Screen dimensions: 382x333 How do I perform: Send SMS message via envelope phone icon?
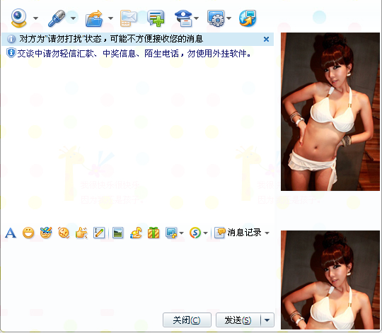click(128, 18)
